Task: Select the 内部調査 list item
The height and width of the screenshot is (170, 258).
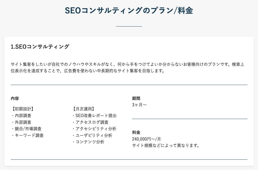Action: pyautogui.click(x=23, y=116)
